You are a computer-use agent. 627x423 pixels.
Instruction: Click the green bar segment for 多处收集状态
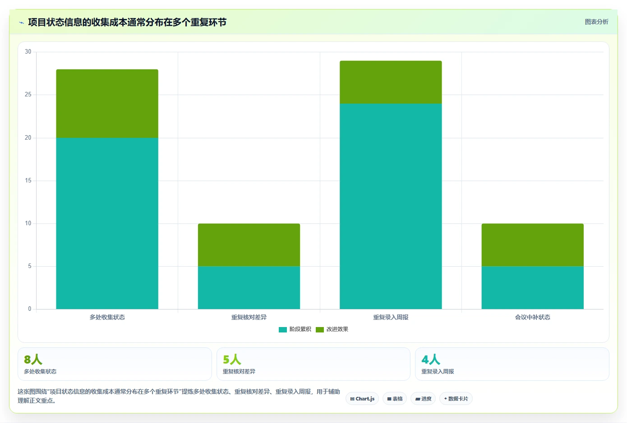coord(107,104)
